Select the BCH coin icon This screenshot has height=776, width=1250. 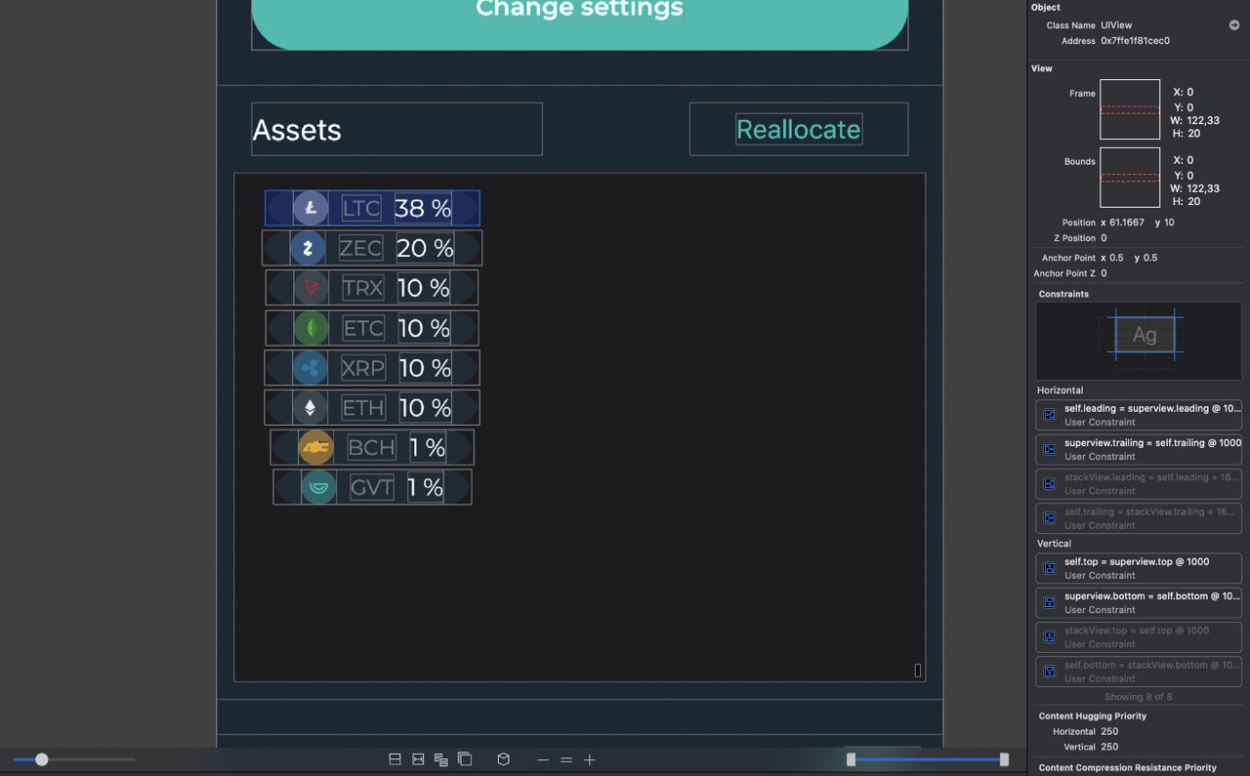[315, 447]
